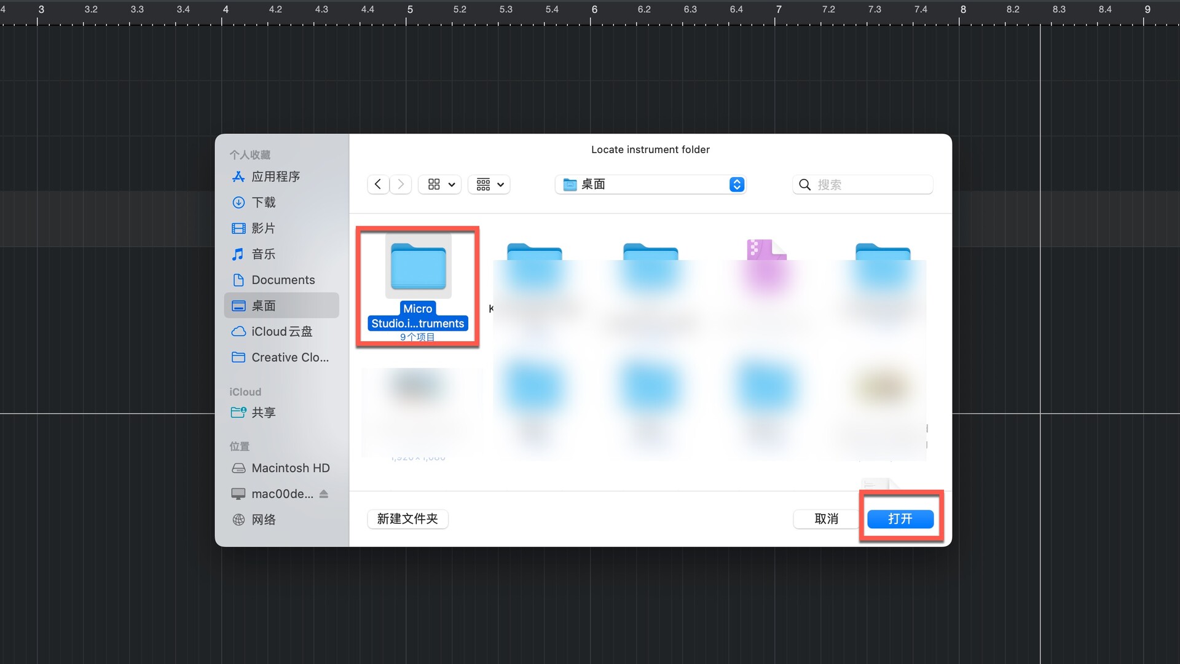Viewport: 1180px width, 664px height.
Task: Select Macintosh HD location
Action: click(x=290, y=468)
